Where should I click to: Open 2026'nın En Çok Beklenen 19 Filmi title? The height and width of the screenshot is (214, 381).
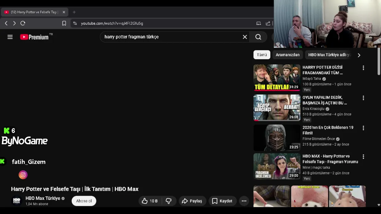pyautogui.click(x=328, y=130)
